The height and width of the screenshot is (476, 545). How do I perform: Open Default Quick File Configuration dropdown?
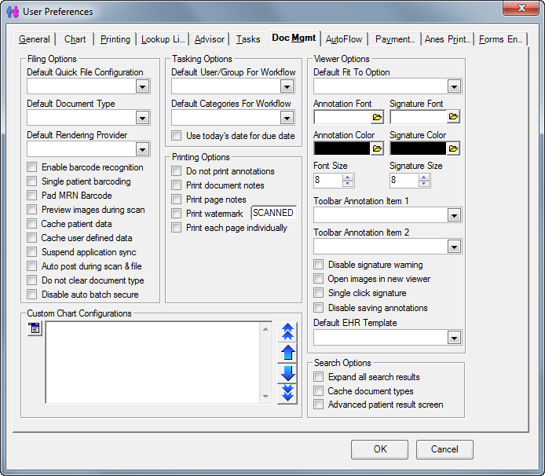pos(142,86)
